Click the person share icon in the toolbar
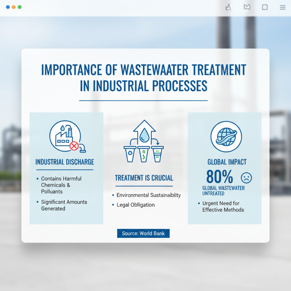This screenshot has height=291, width=291. 228,7
